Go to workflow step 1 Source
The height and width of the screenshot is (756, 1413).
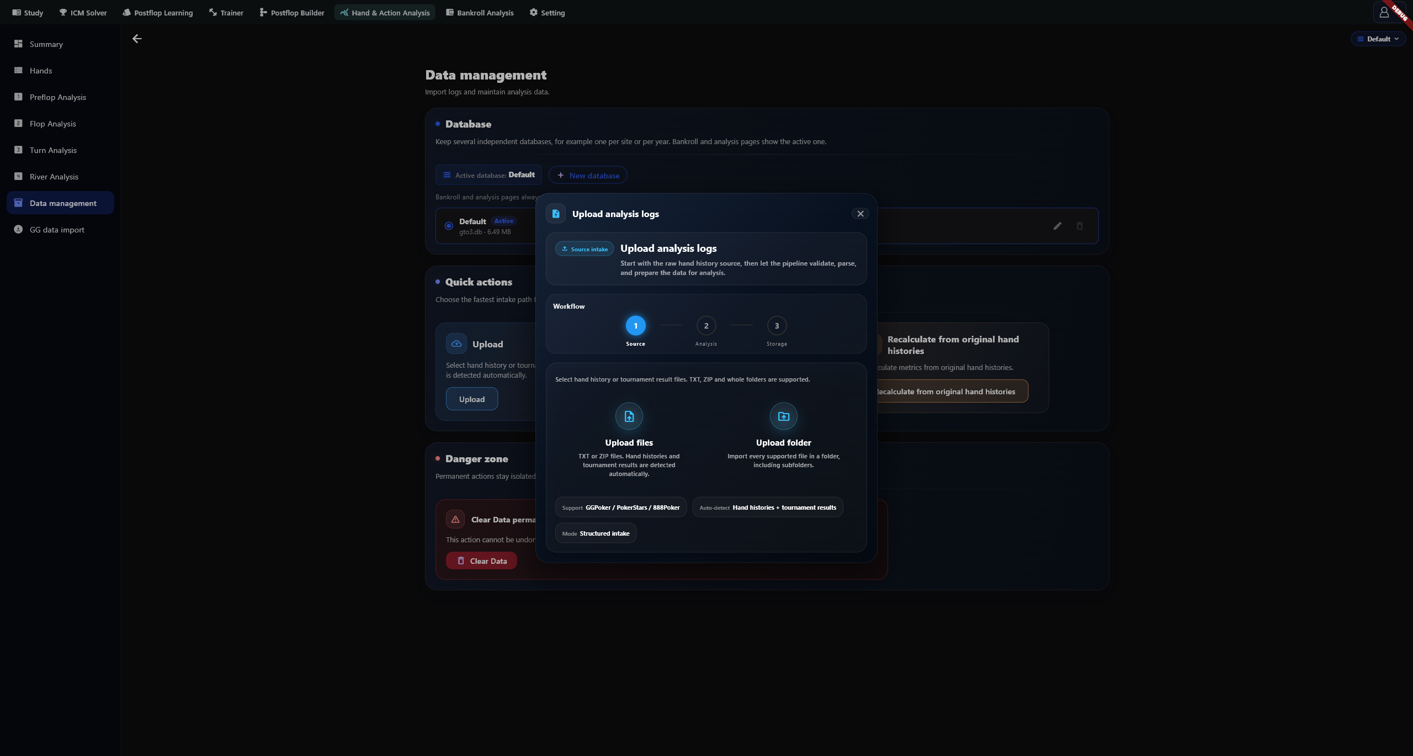point(635,326)
